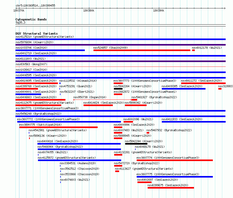Click nsv3533866 (Chaisson2019) label
This screenshot has height=198, width=233.
[80, 174]
